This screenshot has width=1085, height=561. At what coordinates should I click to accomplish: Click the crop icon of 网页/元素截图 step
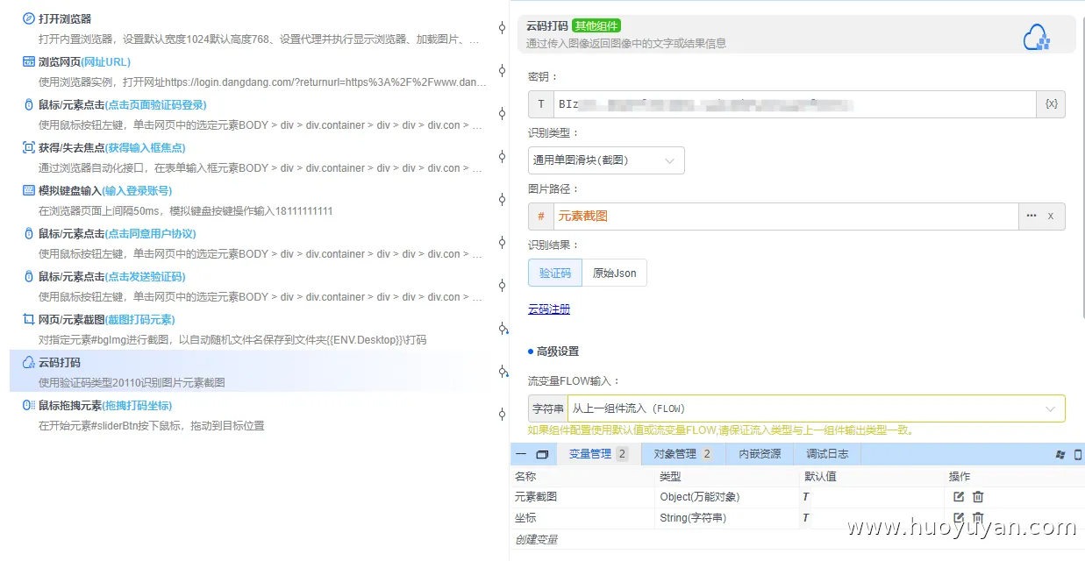[x=28, y=319]
